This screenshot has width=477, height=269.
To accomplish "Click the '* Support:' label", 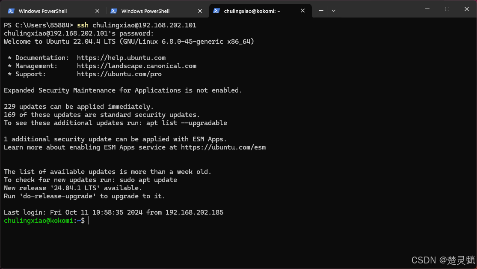I will (x=27, y=75).
